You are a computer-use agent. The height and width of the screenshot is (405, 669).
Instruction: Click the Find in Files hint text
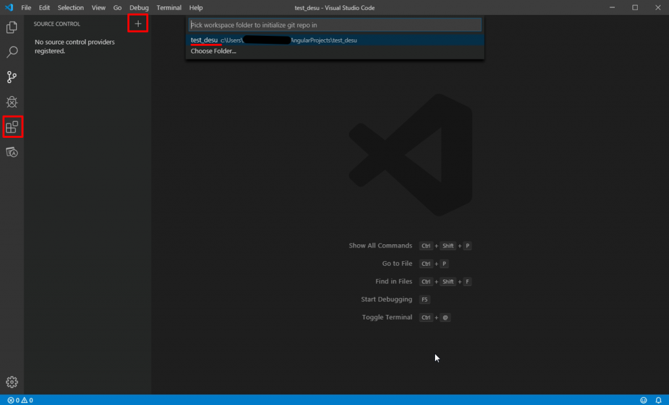coord(394,282)
